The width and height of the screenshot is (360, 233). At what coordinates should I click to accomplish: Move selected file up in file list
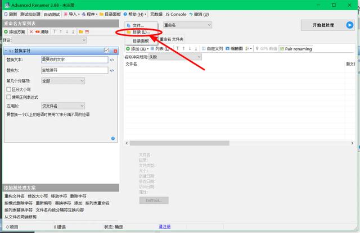[184, 49]
